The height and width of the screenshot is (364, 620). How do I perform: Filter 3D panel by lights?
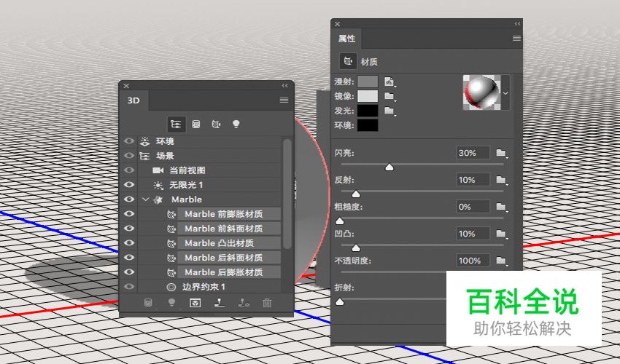click(x=236, y=124)
